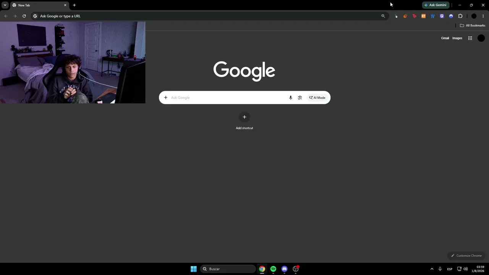Go forward with the forward arrow

pos(15,16)
